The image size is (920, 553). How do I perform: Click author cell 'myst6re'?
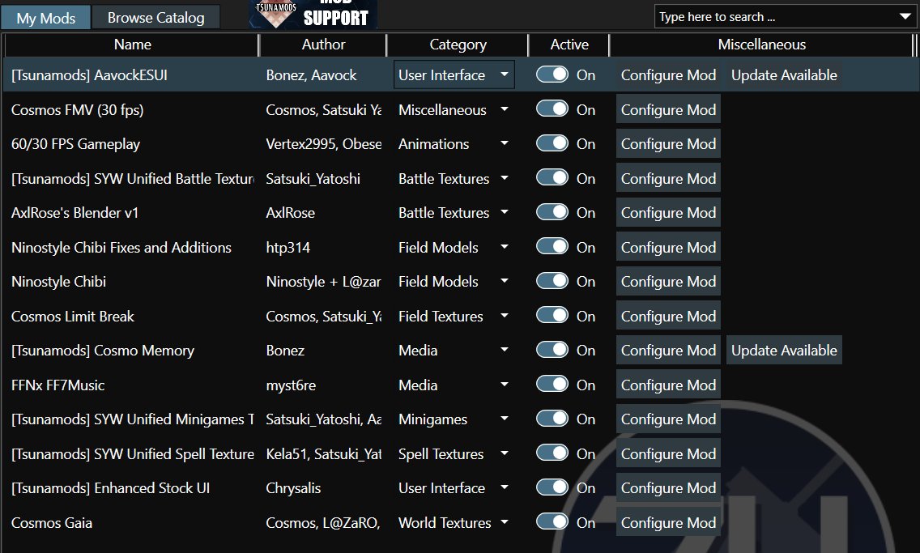point(291,385)
